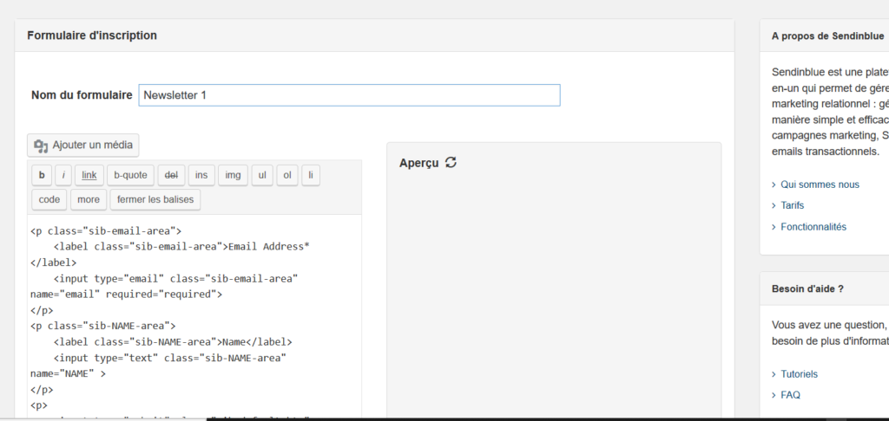This screenshot has height=421, width=889.
Task: Click the Formulaire d'inscription panel heading
Action: [x=92, y=35]
